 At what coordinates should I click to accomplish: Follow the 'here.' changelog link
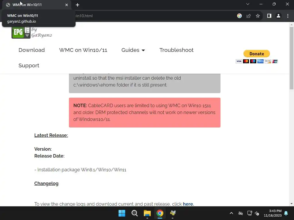[x=188, y=204]
